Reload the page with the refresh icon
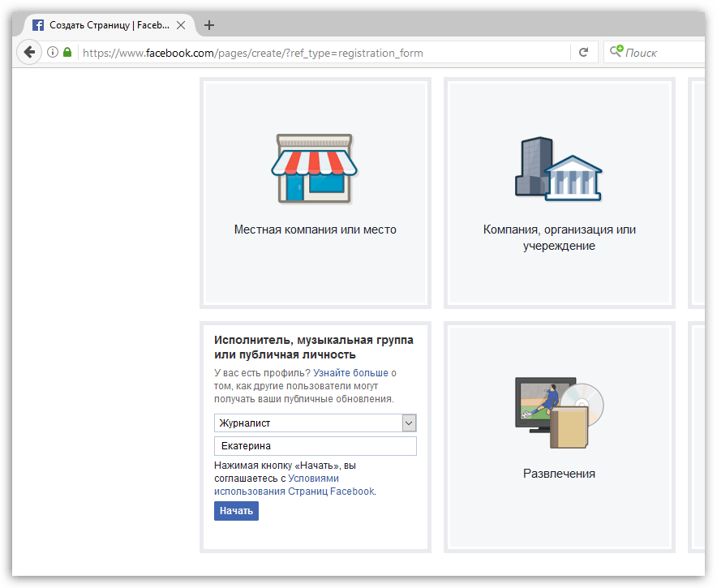This screenshot has width=717, height=588. [x=583, y=53]
